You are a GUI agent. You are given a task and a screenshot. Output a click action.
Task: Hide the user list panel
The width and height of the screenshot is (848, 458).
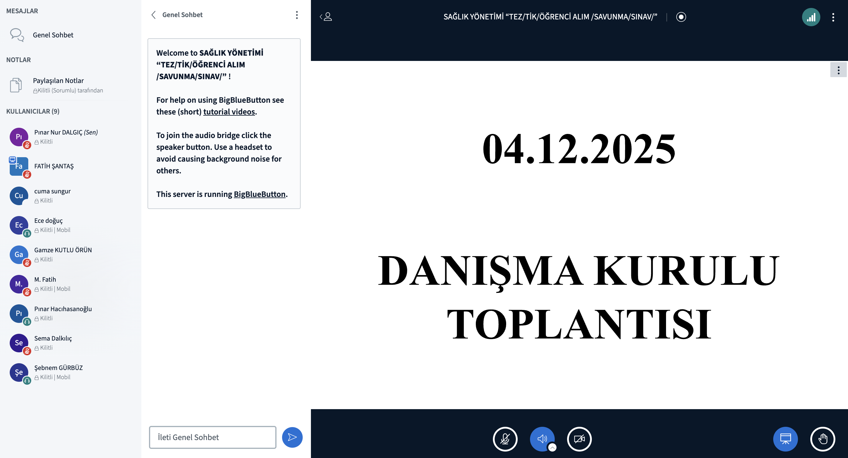[326, 17]
